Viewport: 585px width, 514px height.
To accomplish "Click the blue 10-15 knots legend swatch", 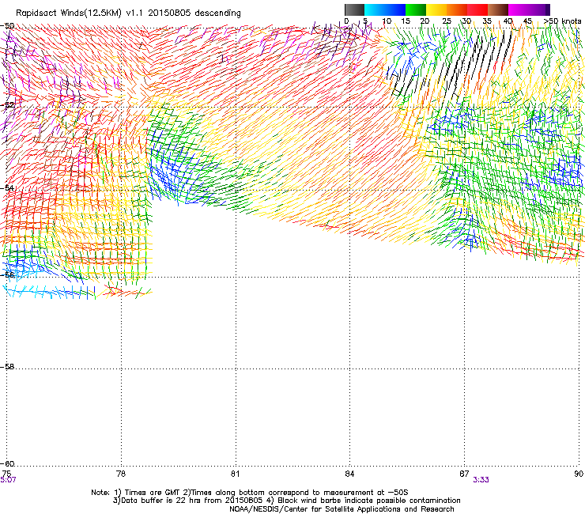I will tap(395, 9).
